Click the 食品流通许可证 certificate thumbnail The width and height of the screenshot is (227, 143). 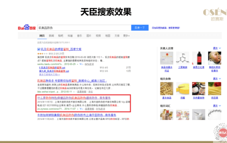[166, 58]
